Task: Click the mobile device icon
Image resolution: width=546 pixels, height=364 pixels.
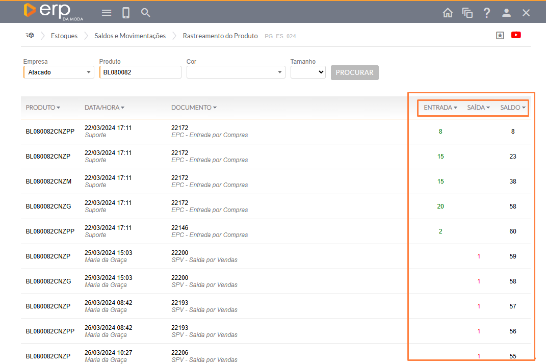Action: click(126, 13)
